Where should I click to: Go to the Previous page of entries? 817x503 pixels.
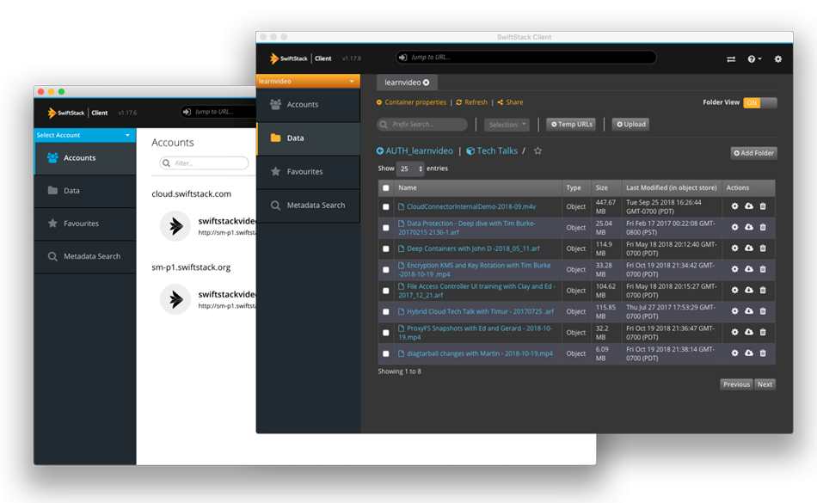pyautogui.click(x=736, y=384)
